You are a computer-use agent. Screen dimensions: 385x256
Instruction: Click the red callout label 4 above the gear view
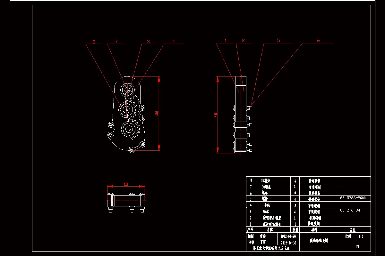click(174, 42)
